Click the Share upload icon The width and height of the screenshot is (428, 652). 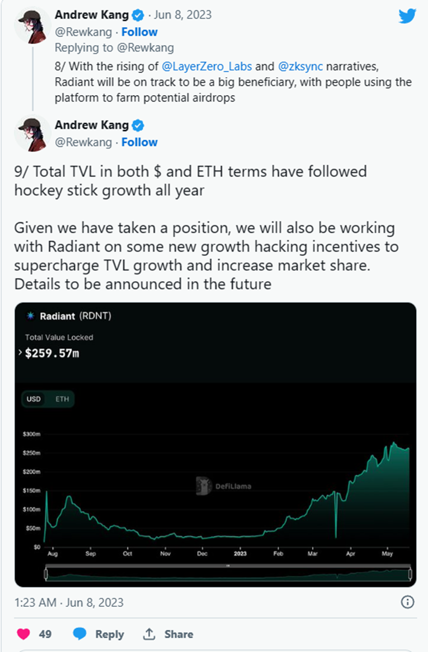149,634
